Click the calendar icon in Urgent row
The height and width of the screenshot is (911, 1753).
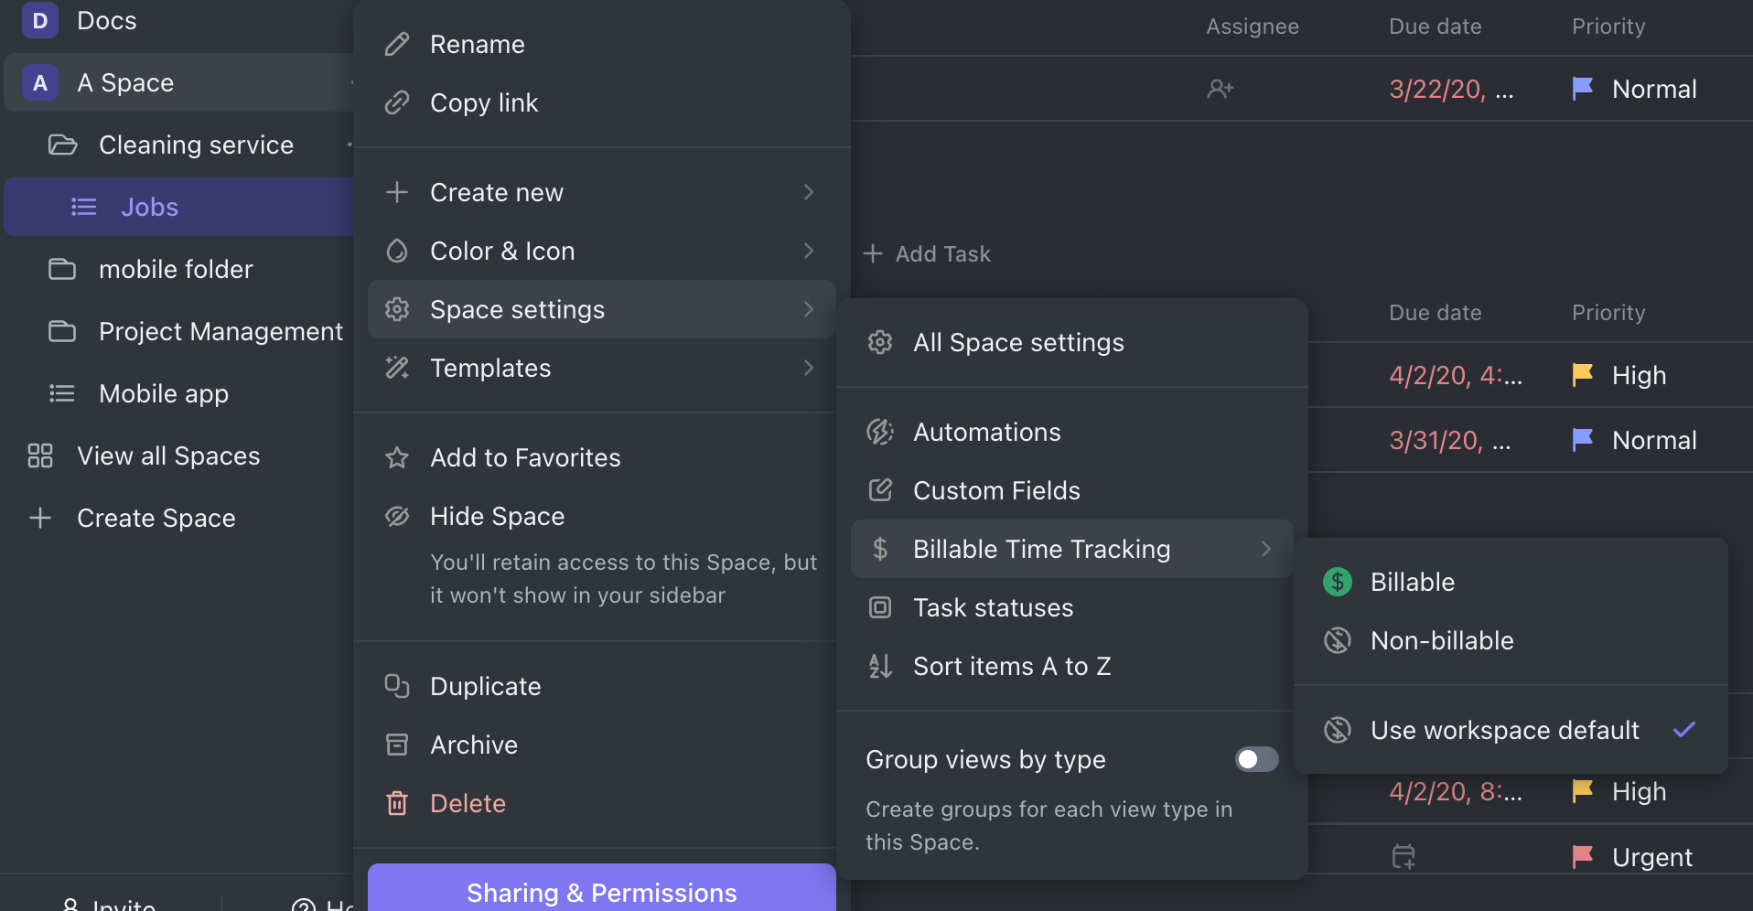tap(1403, 857)
